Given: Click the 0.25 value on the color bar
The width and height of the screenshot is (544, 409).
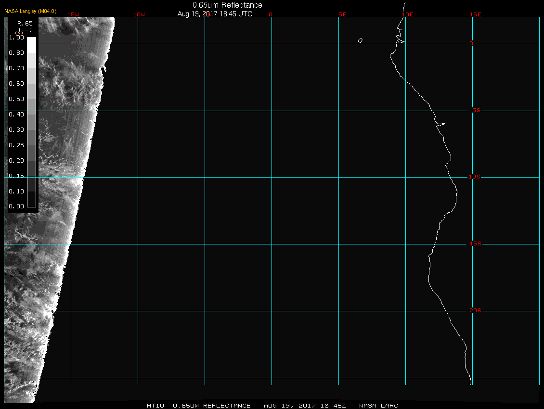Looking at the screenshot, I should pyautogui.click(x=16, y=145).
